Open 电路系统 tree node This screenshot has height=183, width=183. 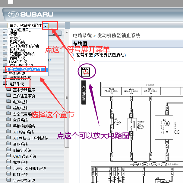(x=17, y=84)
